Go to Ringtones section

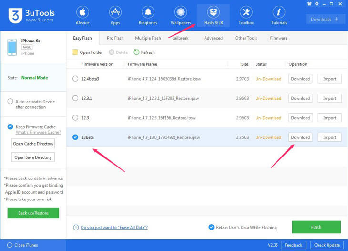tap(147, 15)
